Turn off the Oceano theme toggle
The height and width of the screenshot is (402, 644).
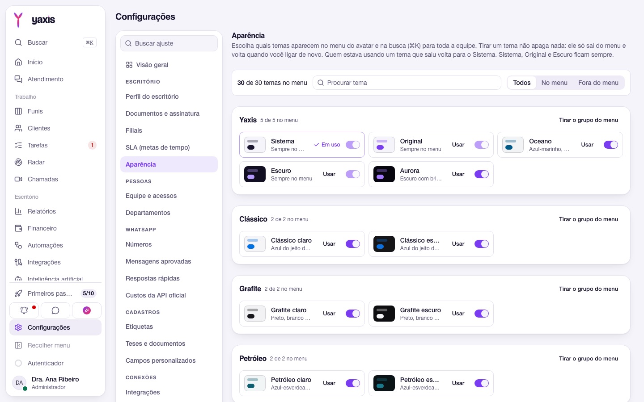(x=611, y=145)
